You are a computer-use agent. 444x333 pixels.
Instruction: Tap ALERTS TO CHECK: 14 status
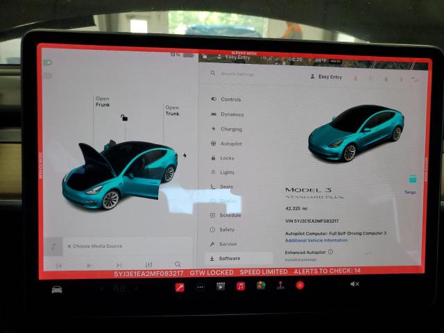point(327,271)
